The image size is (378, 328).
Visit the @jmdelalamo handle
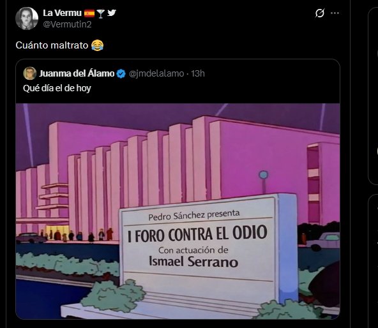pyautogui.click(x=156, y=73)
